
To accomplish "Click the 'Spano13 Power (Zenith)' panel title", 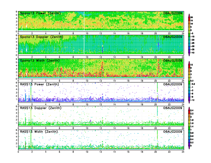I will pos(40,13).
